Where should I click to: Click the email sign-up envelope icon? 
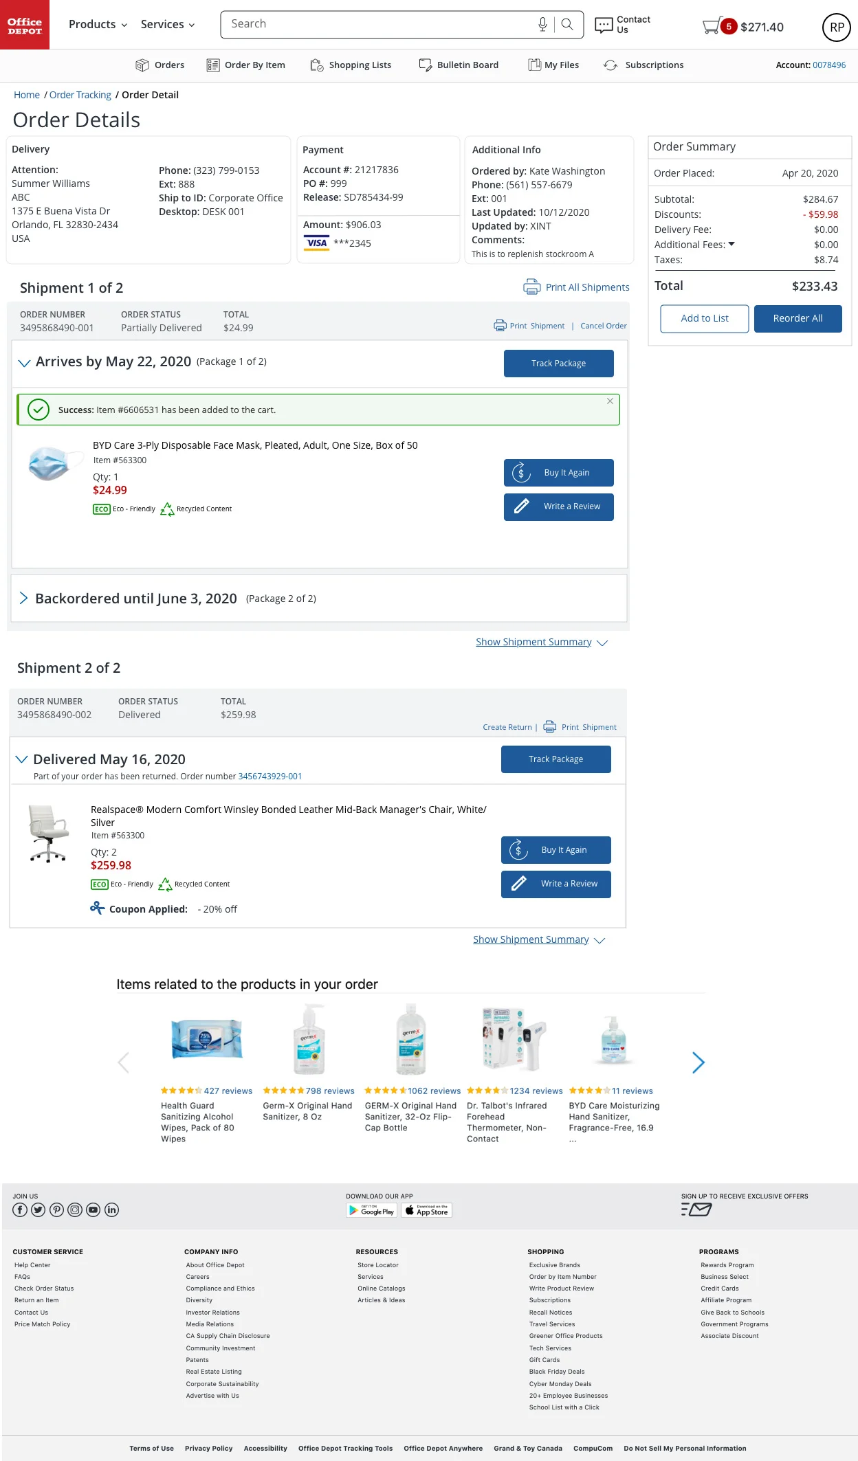click(x=696, y=1209)
